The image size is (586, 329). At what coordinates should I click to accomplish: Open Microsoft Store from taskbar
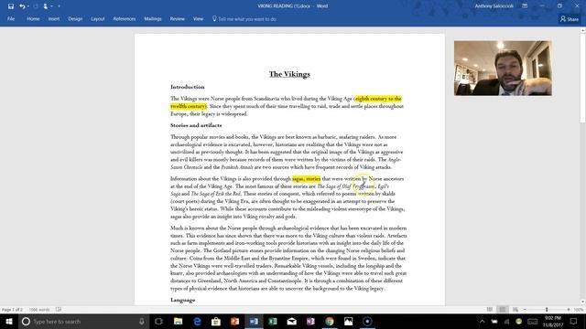216,321
